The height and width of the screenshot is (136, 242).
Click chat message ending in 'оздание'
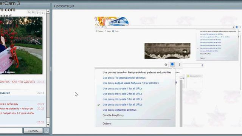pyautogui.click(x=5, y=93)
